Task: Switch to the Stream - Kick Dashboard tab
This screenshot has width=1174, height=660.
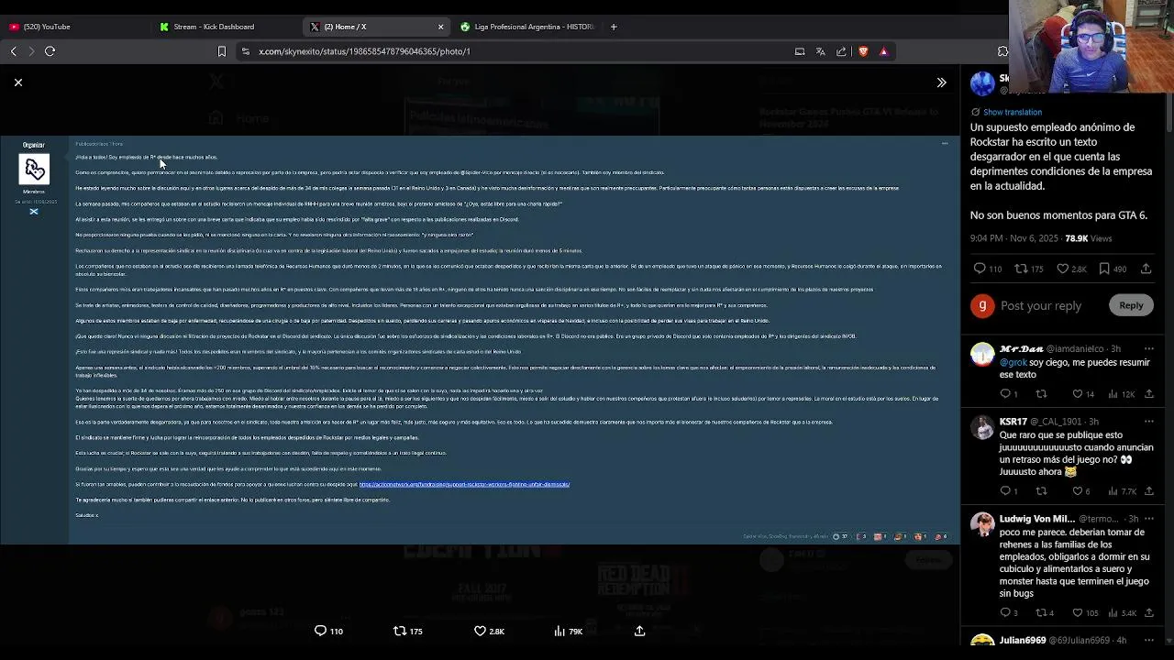Action: coord(213,27)
